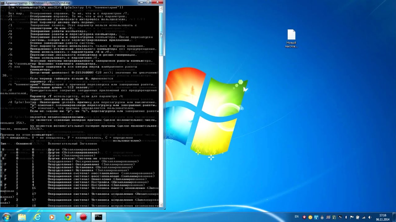Screen dimensions: 396x222
Task: Click the cmd scrollbar down arrow
Action: [x=161, y=205]
